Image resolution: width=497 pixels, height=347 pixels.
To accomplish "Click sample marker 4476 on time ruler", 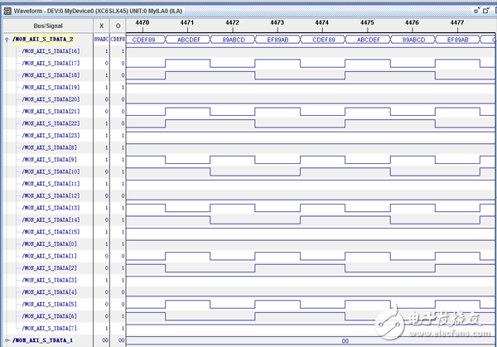I will tap(412, 23).
